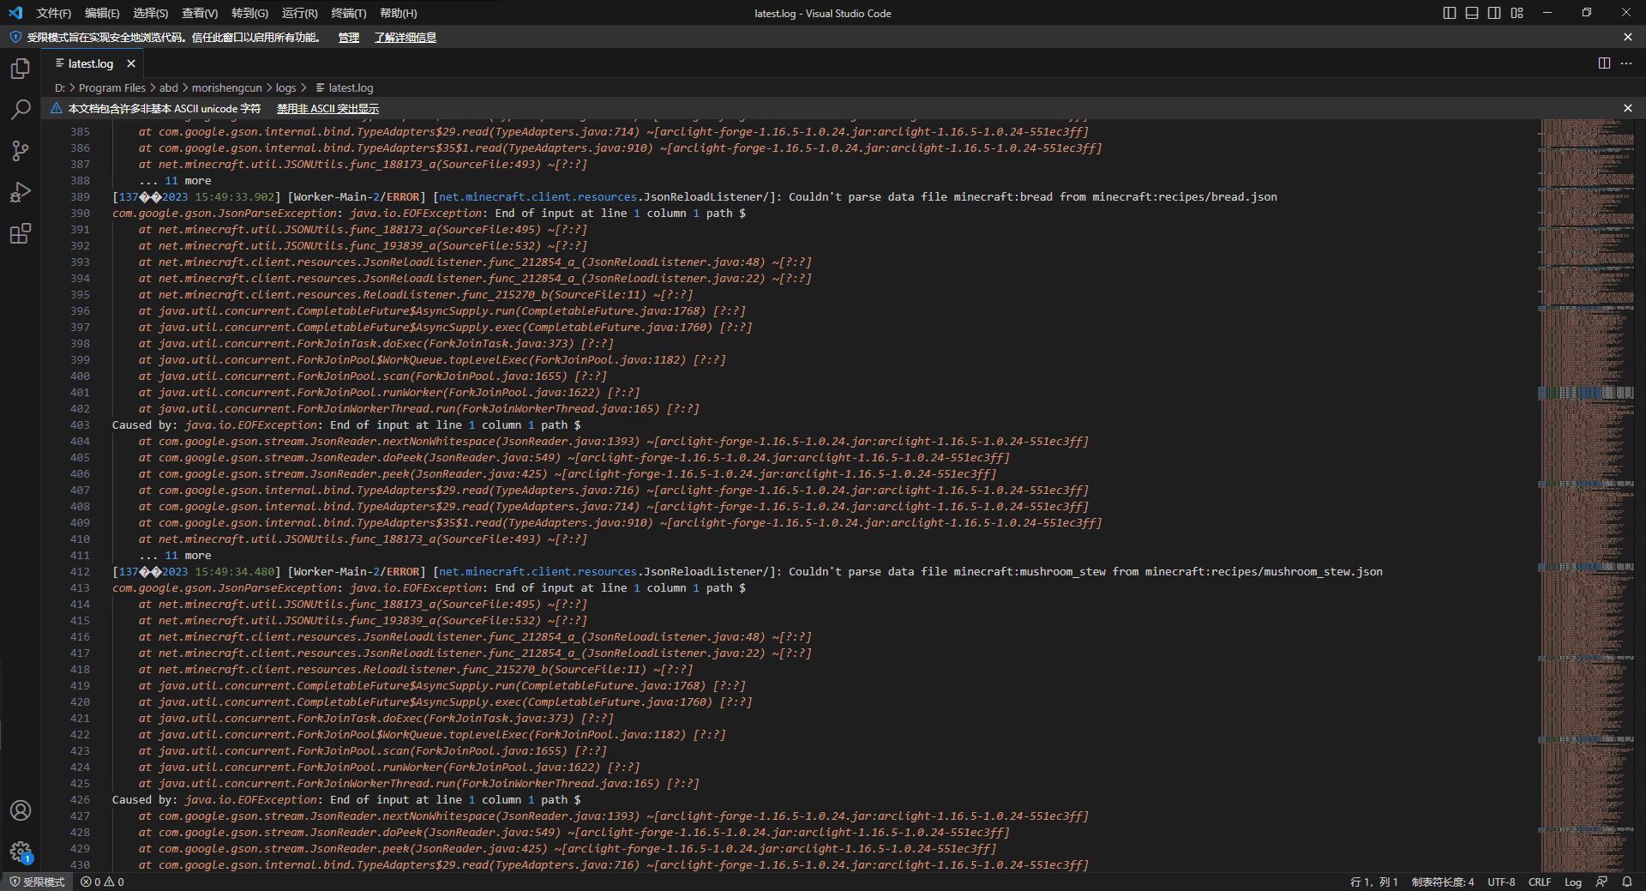The image size is (1646, 891).
Task: Open the Extensions view
Action: coord(21,233)
